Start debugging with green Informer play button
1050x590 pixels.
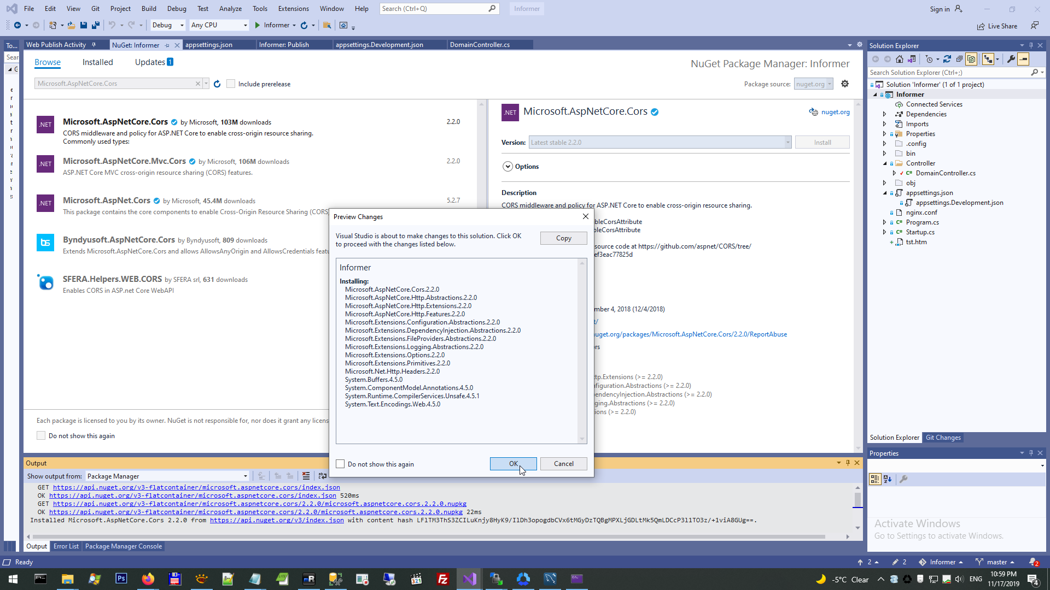258,25
